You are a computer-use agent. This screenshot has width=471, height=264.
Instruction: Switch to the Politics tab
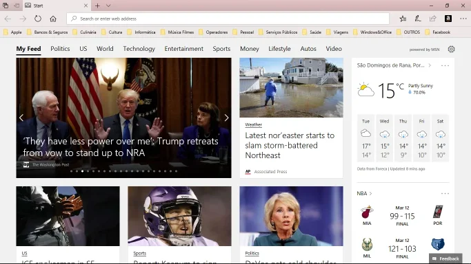[x=60, y=49]
